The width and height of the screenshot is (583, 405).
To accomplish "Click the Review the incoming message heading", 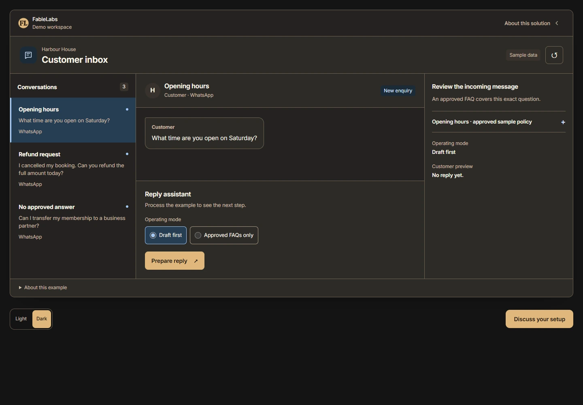I will coord(475,87).
